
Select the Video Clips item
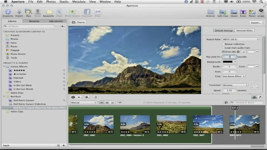click(x=17, y=112)
